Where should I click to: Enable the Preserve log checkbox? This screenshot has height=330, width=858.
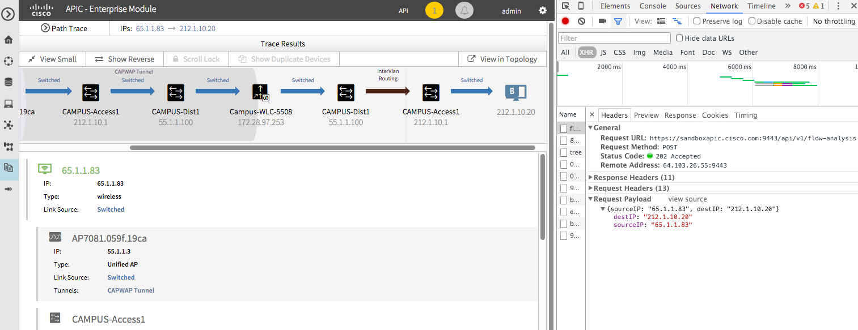tap(697, 22)
